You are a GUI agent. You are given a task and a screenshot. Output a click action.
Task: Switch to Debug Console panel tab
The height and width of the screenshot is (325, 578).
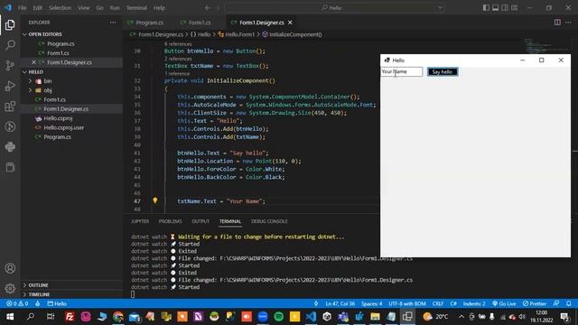(269, 221)
